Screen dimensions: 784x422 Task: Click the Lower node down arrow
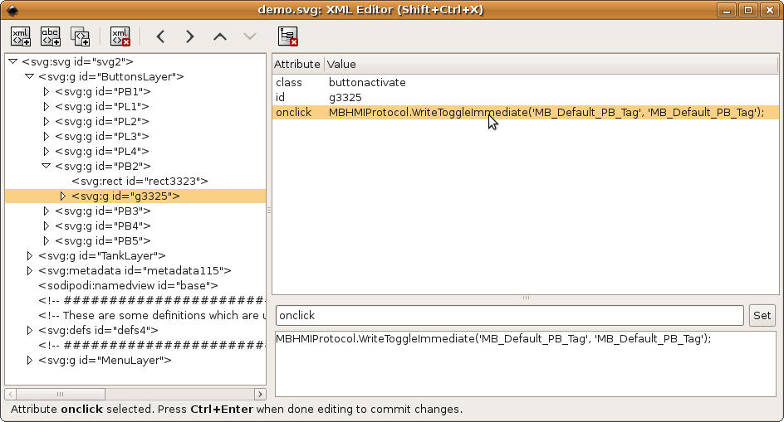[x=249, y=36]
